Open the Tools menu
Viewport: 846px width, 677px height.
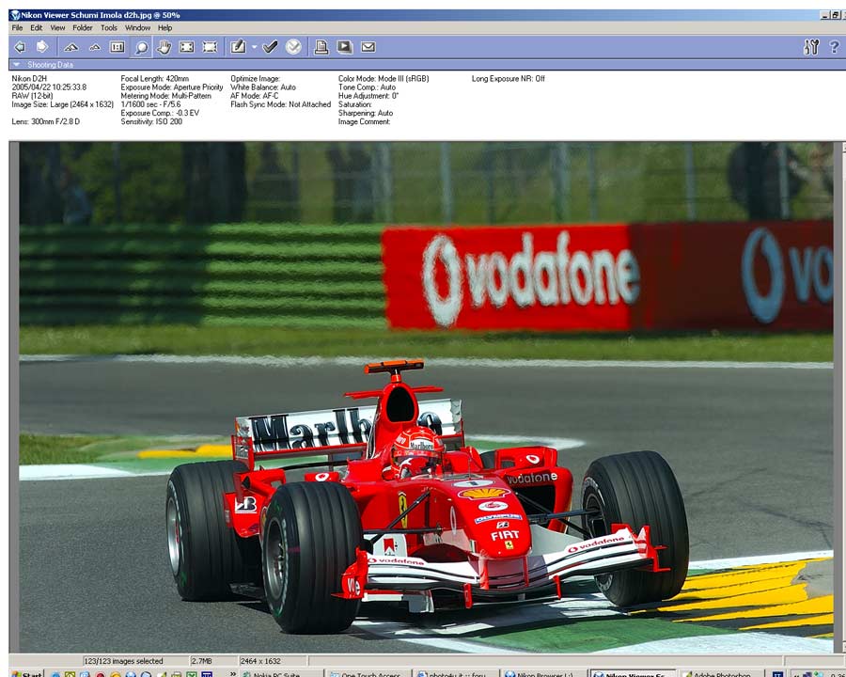(x=108, y=27)
